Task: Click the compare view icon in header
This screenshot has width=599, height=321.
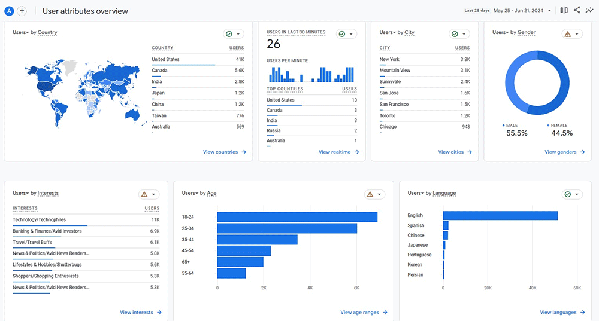Action: (x=564, y=10)
